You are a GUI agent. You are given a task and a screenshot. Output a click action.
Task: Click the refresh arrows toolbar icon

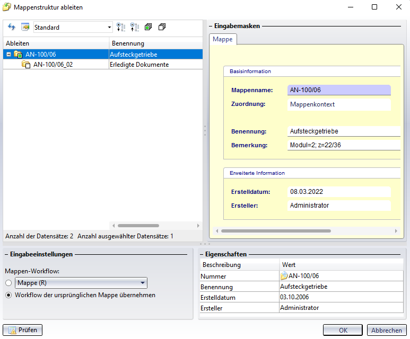pos(12,27)
